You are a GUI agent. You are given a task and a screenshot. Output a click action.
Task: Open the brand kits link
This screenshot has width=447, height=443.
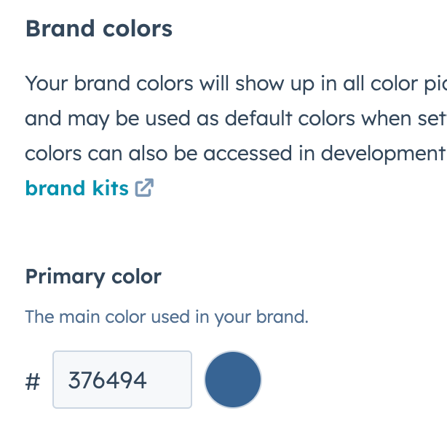coord(76,188)
